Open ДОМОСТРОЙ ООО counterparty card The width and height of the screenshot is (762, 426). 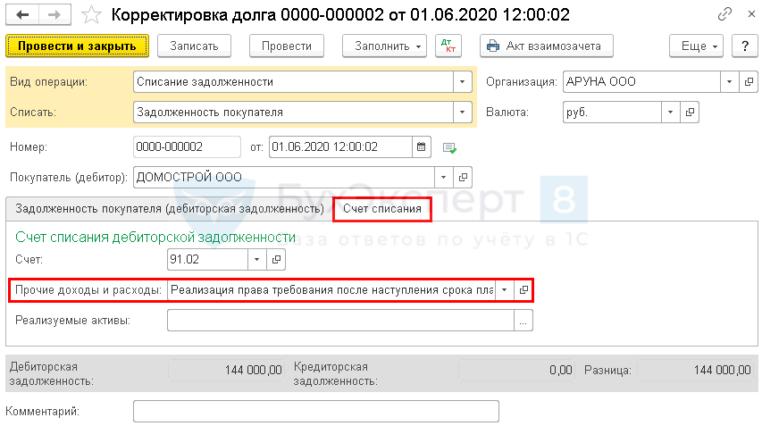click(x=463, y=177)
